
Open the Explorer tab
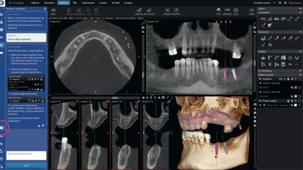pyautogui.click(x=35, y=3)
